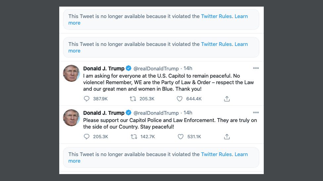Reply to the 'Capitol Police' tweet
Image resolution: width=323 pixels, height=181 pixels.
[x=87, y=136]
